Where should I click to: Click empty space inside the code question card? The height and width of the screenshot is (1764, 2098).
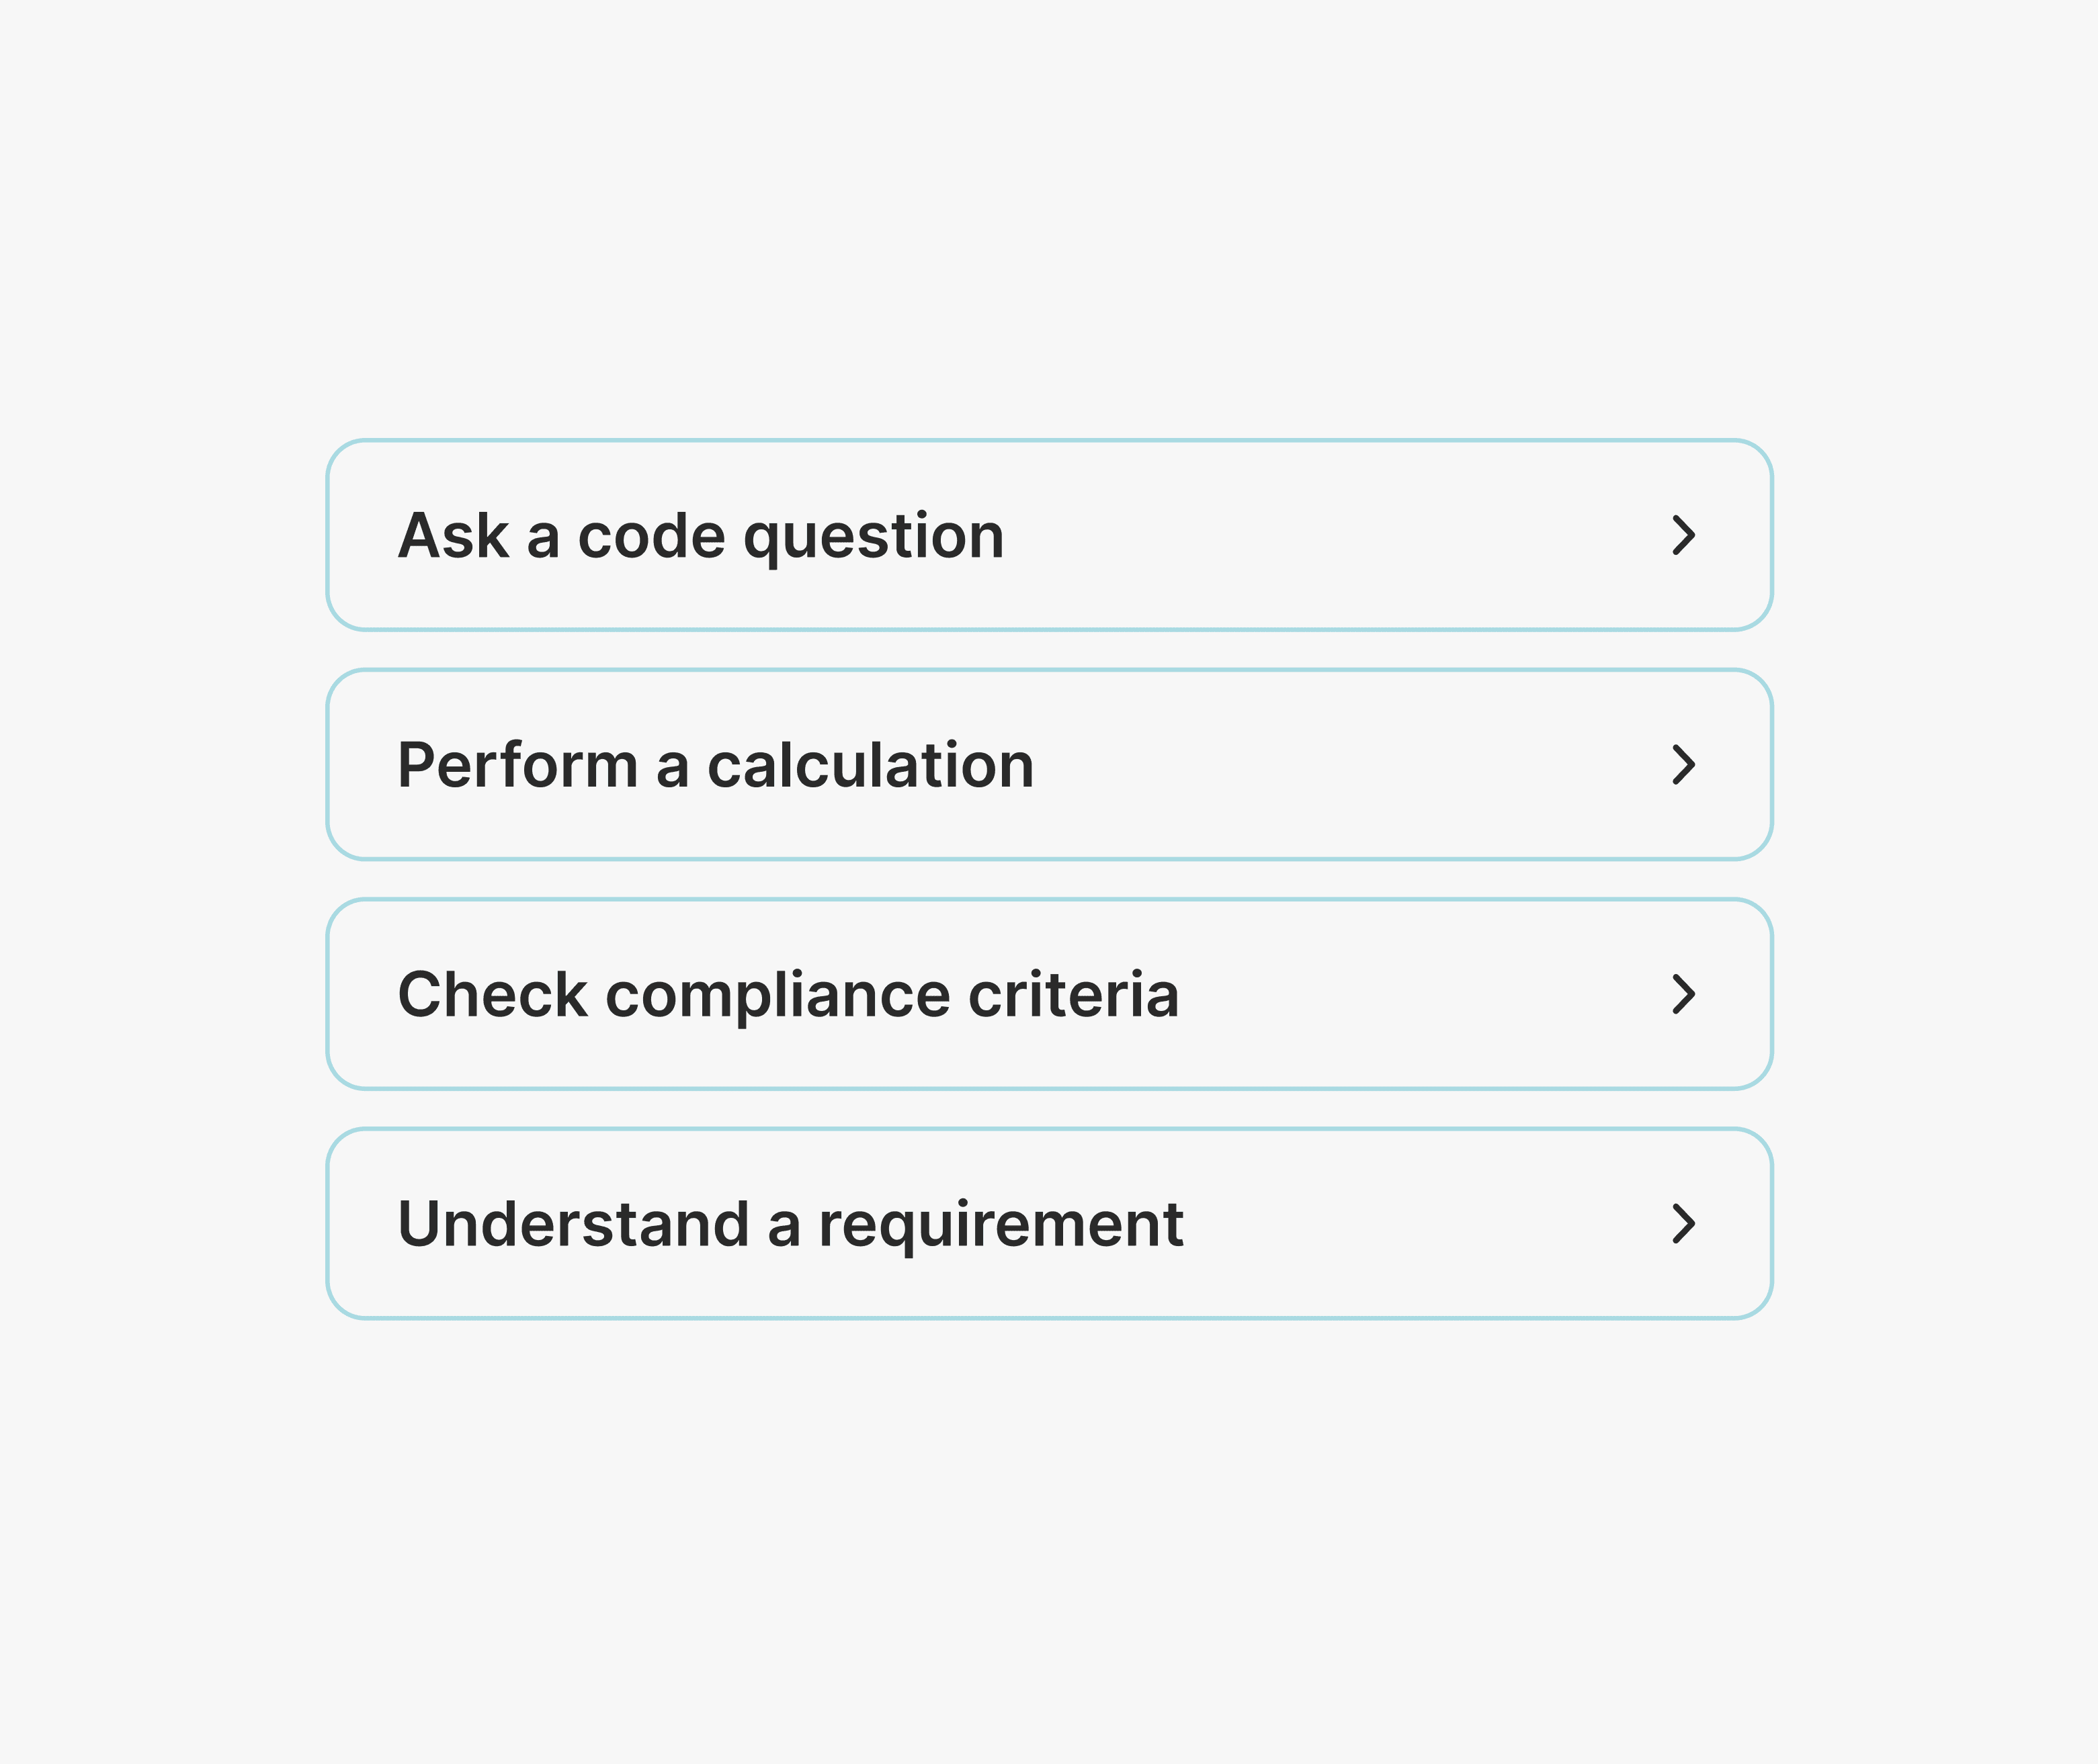pos(1331,535)
